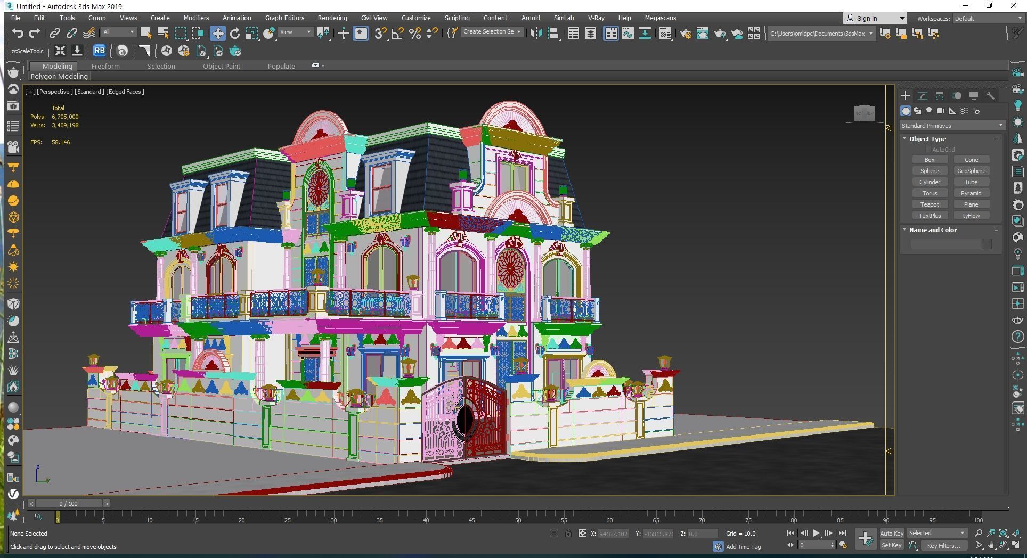Image resolution: width=1027 pixels, height=558 pixels.
Task: Click the Undo arrow icon
Action: [18, 34]
